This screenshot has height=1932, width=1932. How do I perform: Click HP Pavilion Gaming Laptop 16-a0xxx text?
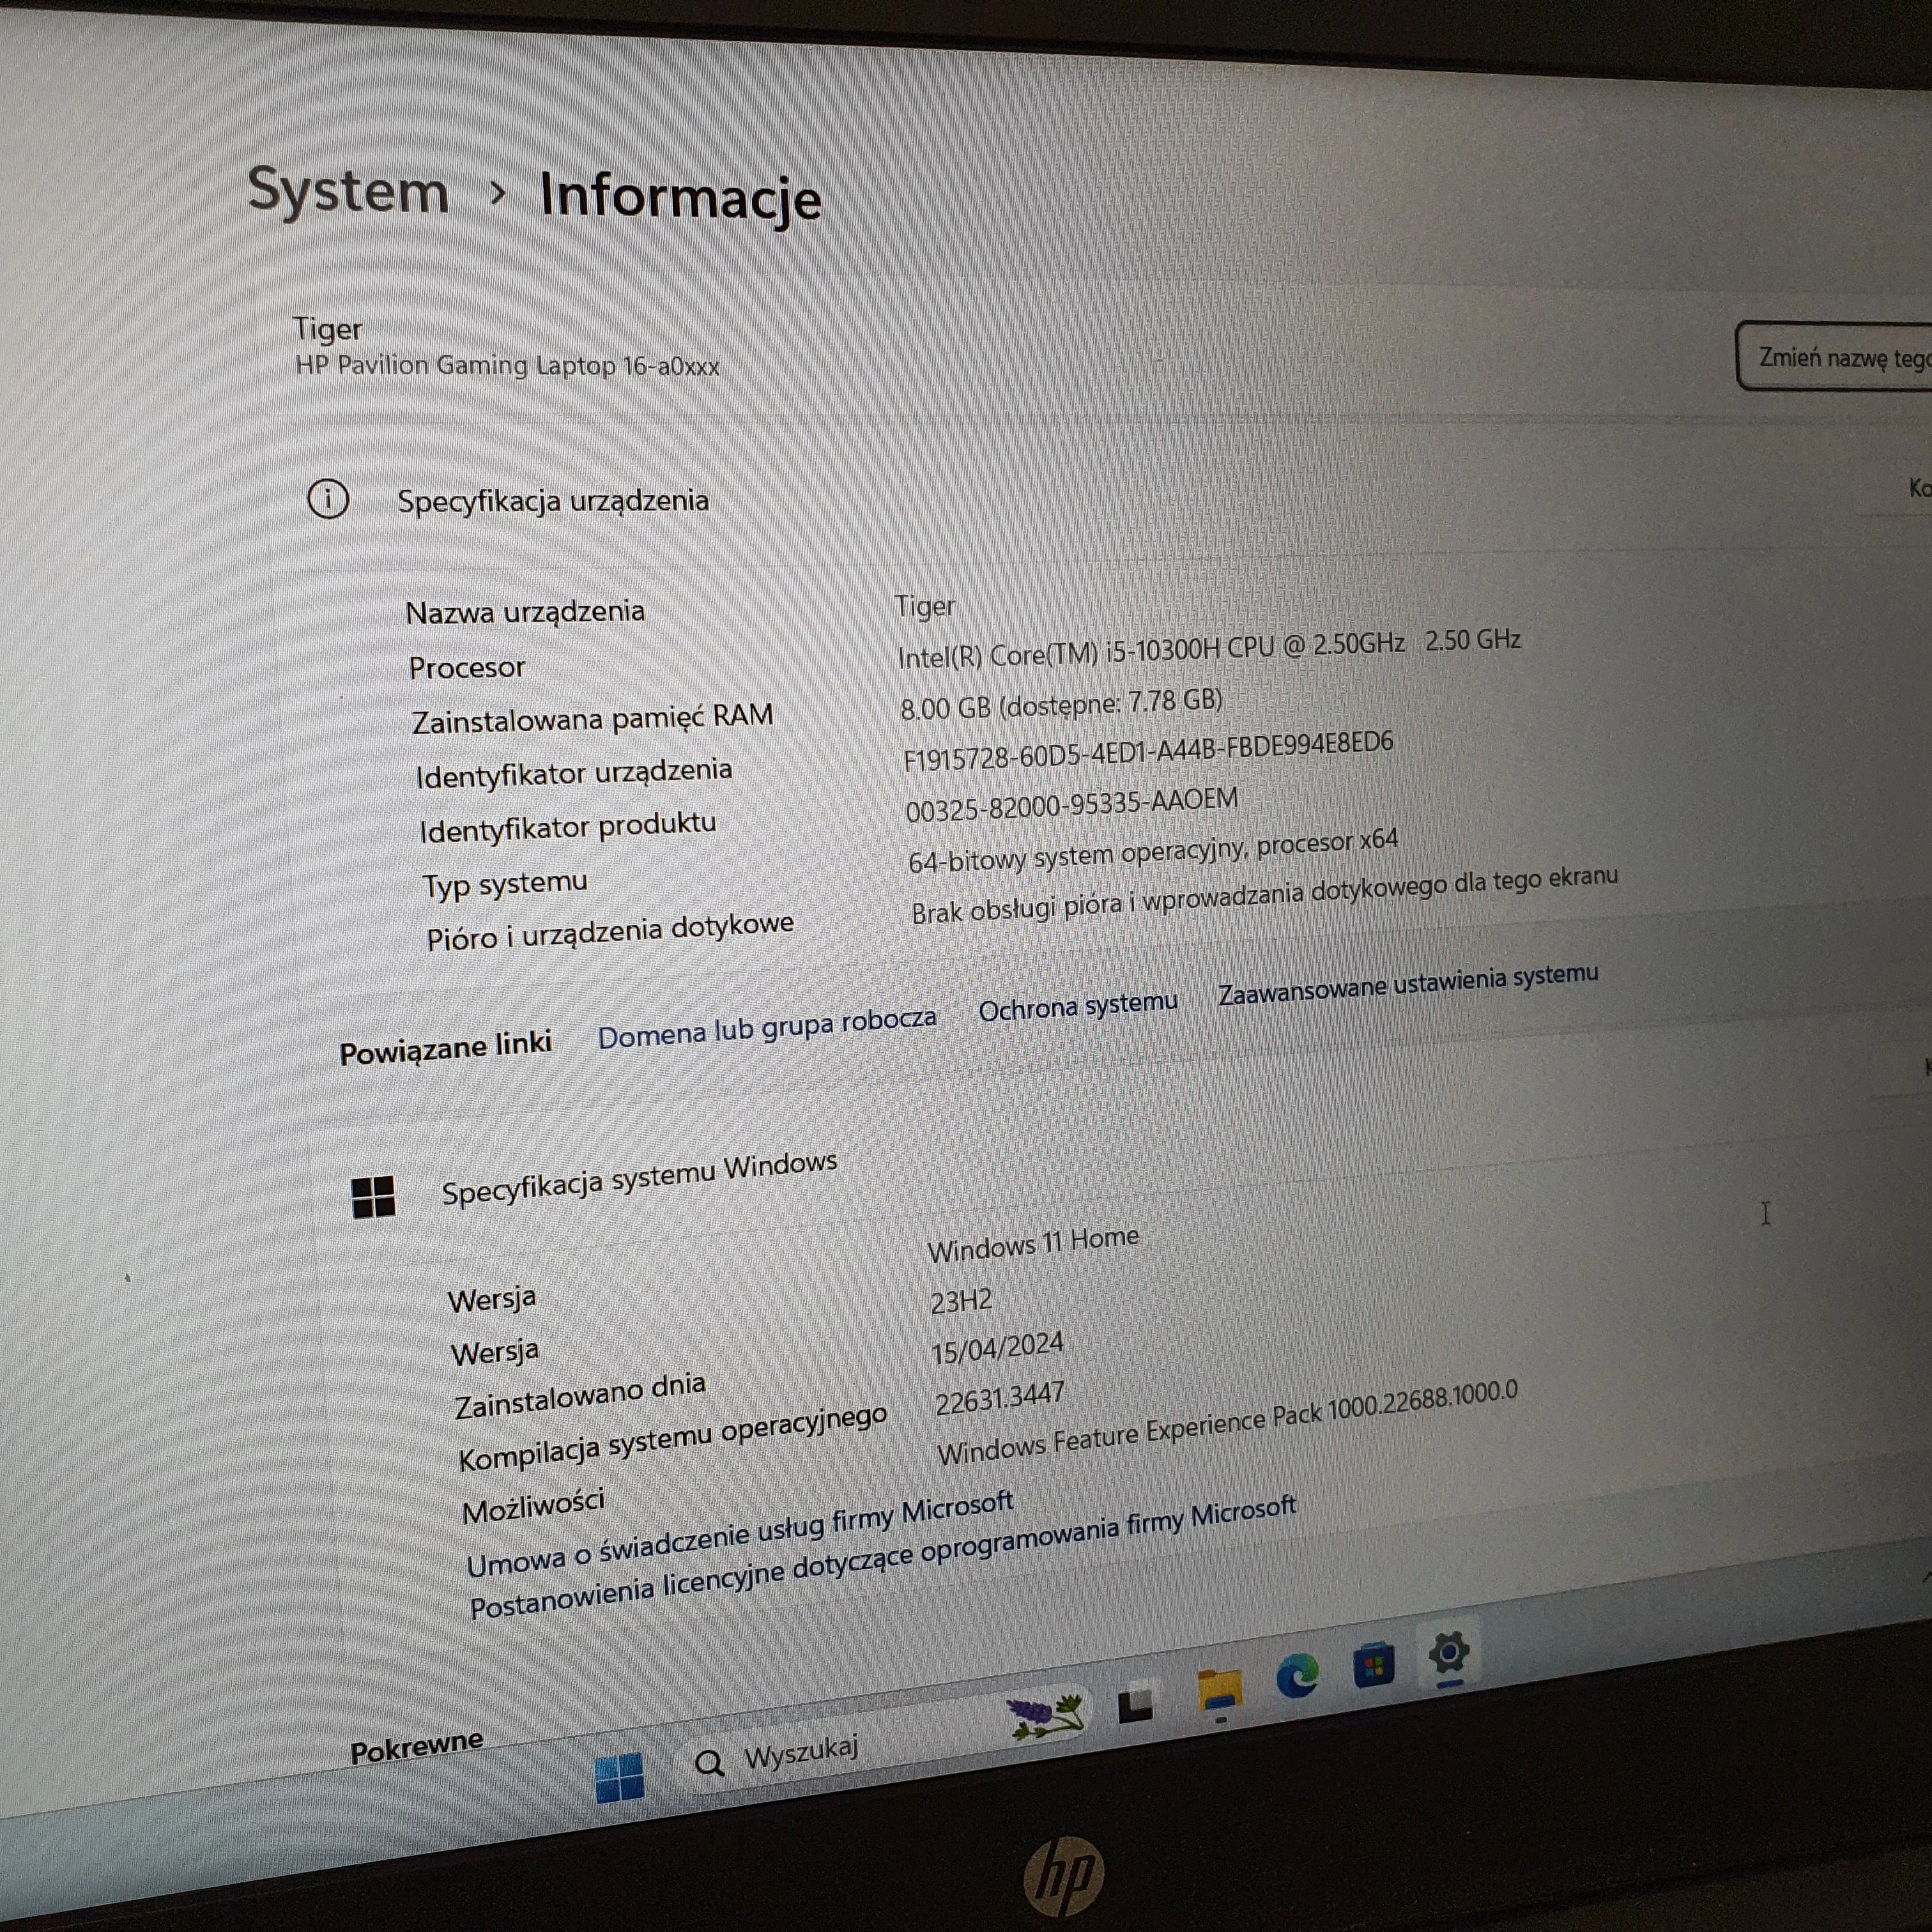(507, 365)
